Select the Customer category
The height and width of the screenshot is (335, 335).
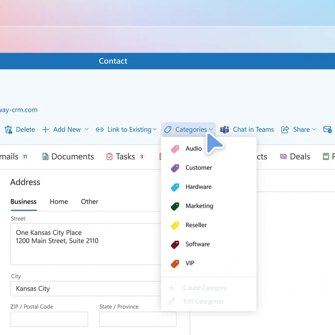click(x=198, y=167)
